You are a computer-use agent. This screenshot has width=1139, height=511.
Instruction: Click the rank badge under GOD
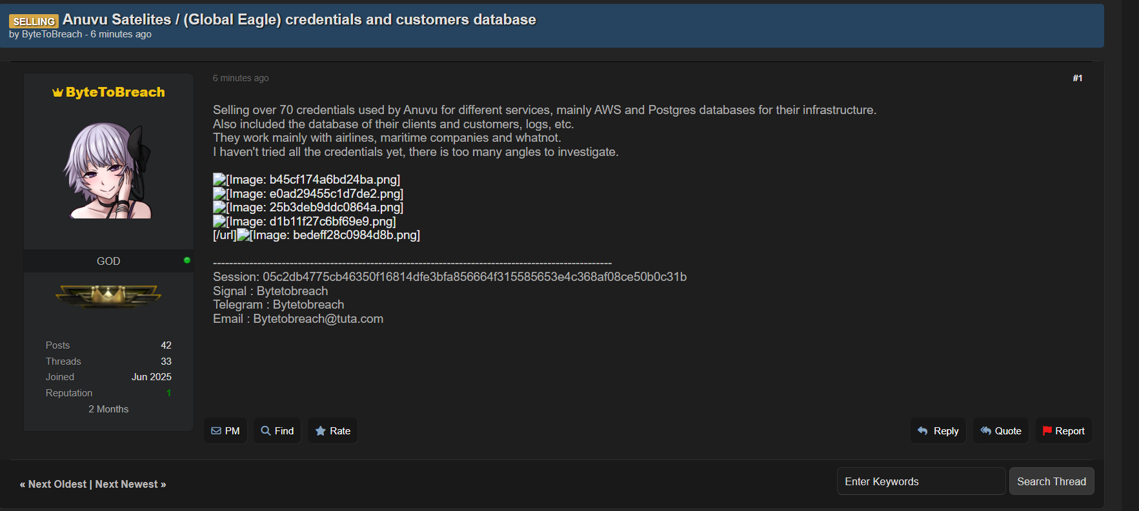pyautogui.click(x=108, y=296)
